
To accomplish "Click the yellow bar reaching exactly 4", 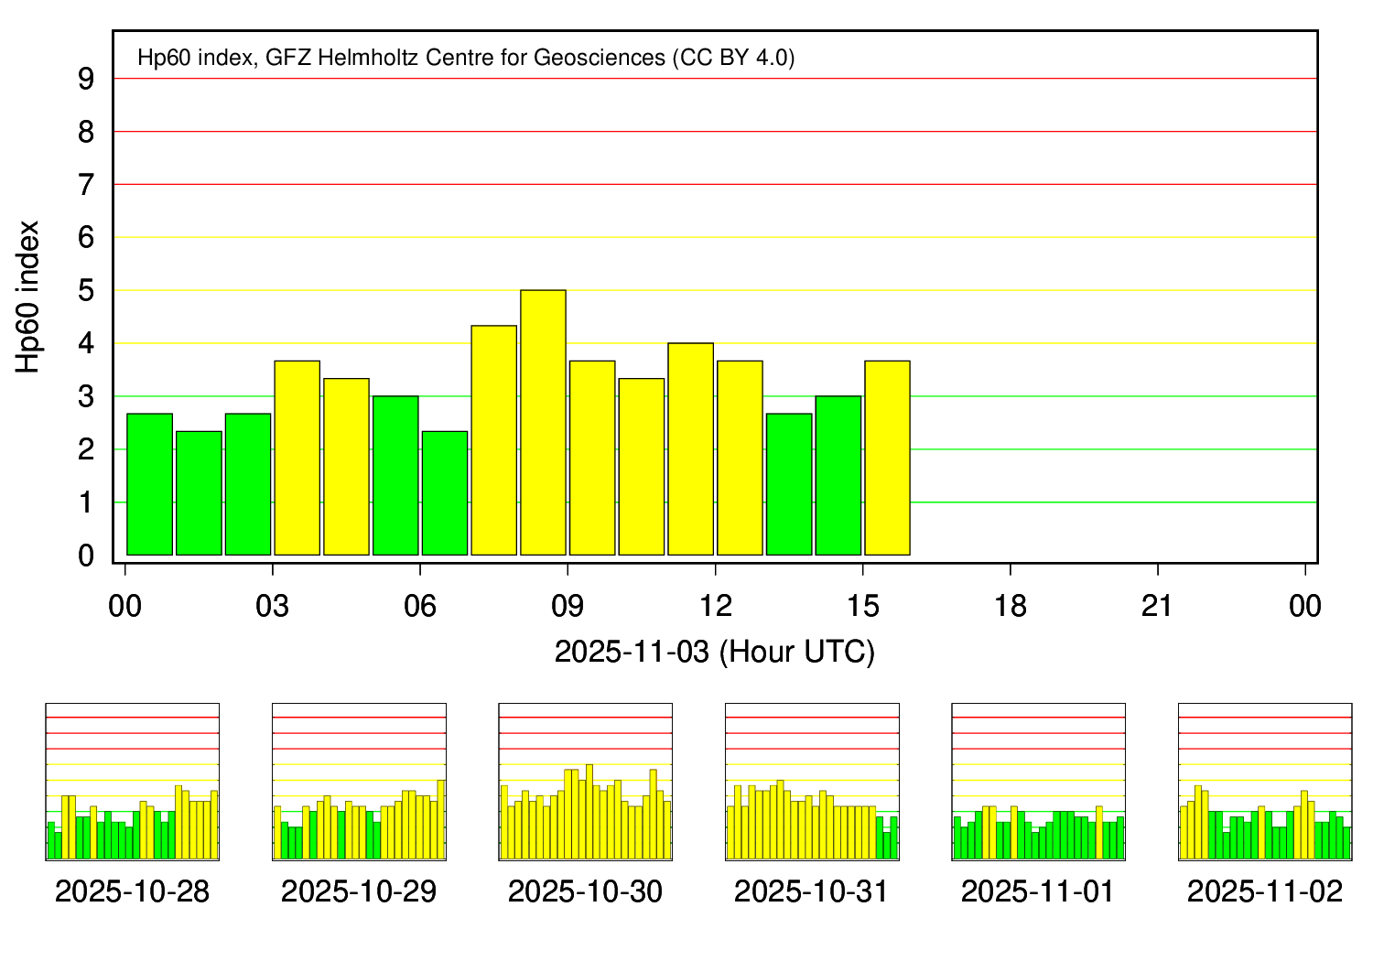I will [x=690, y=448].
